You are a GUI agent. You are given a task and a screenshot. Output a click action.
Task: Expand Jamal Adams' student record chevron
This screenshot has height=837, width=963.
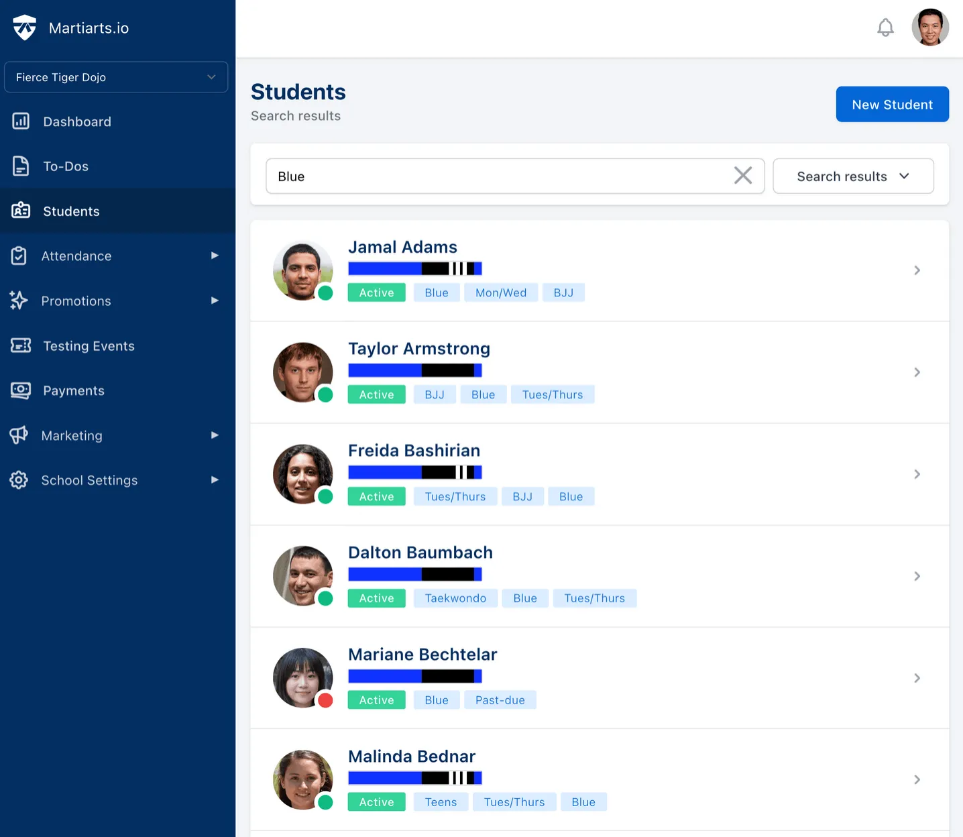click(x=917, y=270)
